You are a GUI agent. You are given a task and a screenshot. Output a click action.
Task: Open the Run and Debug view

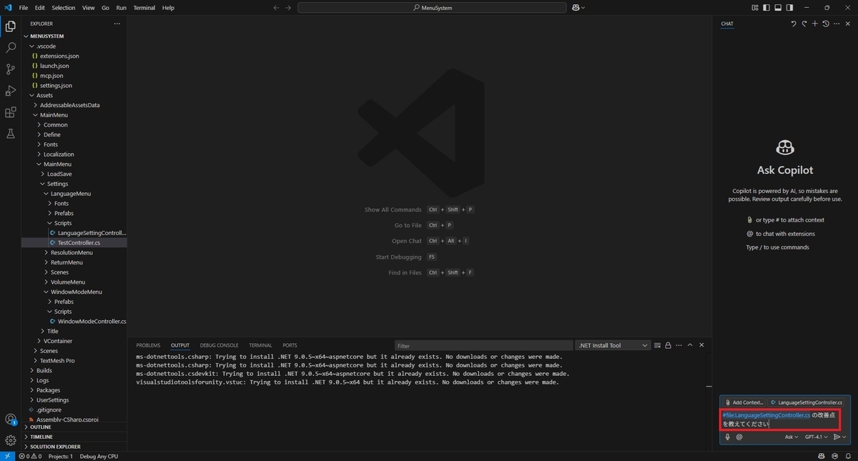[x=10, y=91]
